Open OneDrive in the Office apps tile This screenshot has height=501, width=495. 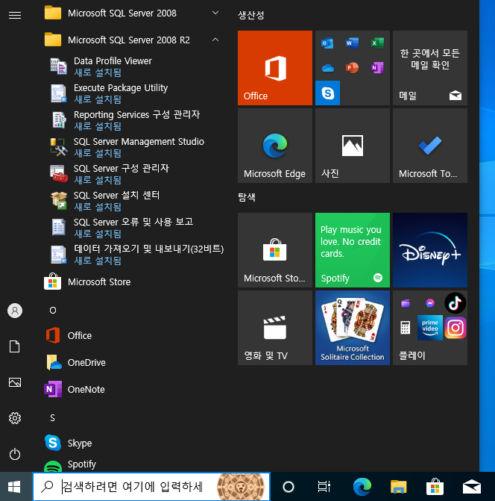[327, 68]
